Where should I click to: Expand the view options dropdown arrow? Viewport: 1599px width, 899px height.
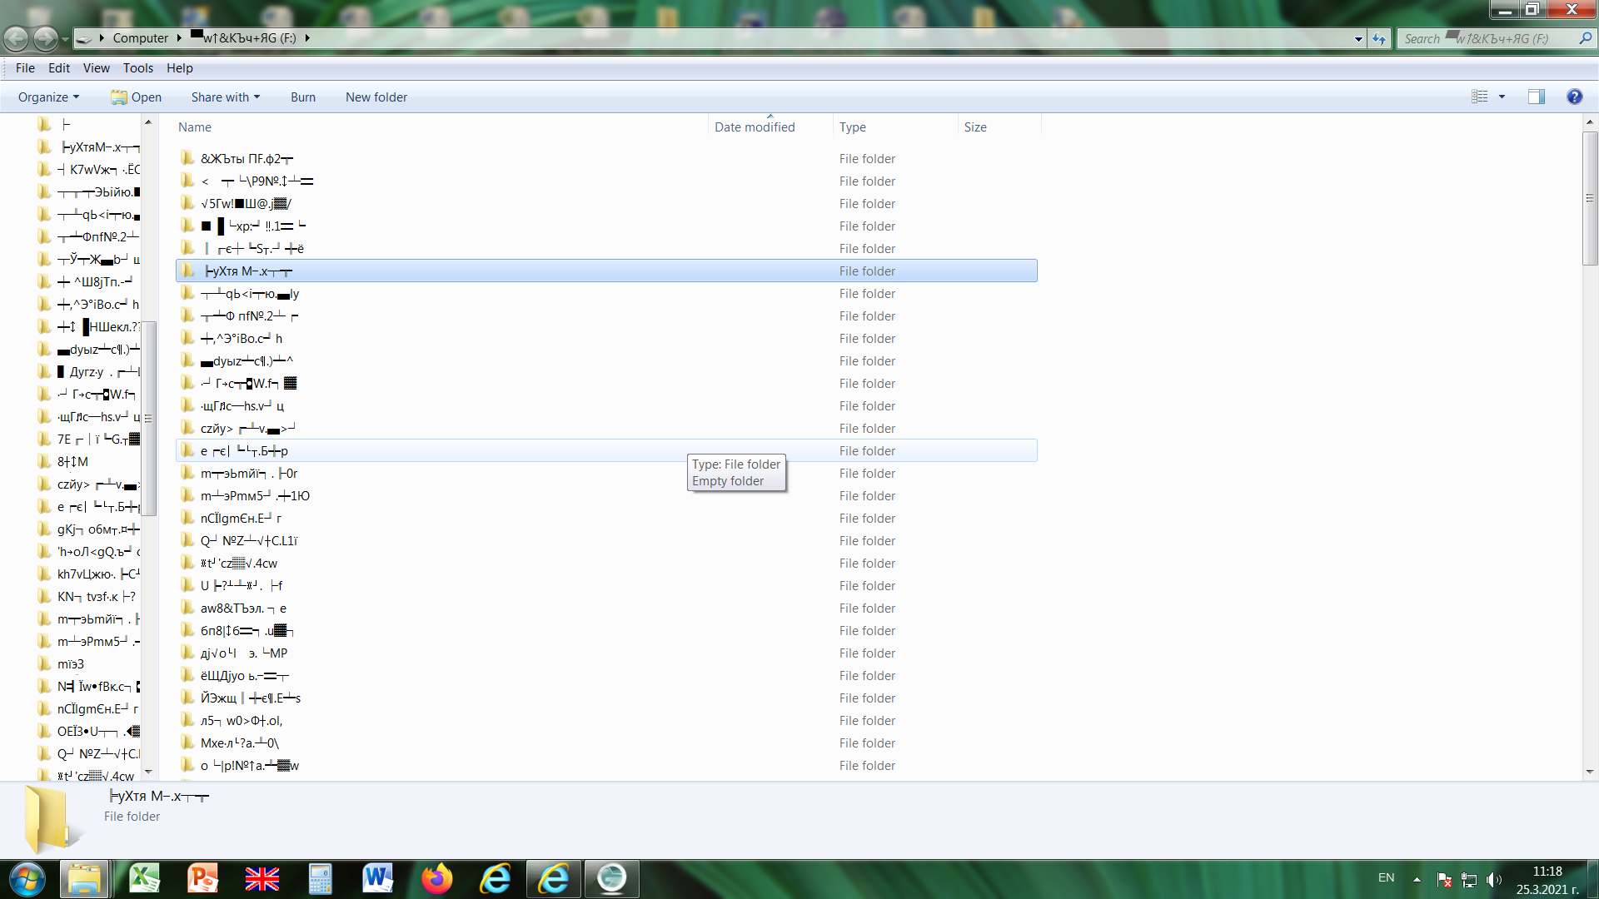(1502, 97)
